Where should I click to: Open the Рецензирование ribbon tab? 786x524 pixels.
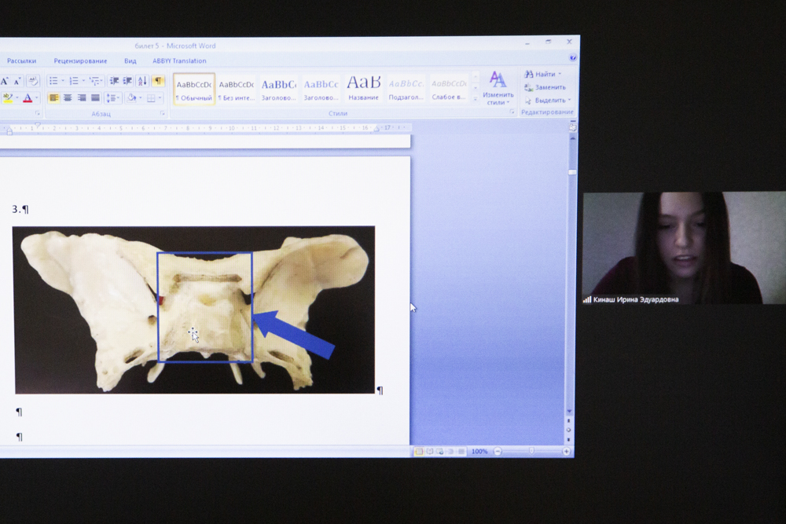pos(80,61)
